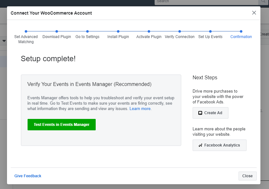Click Test Events in Events Manager button
The height and width of the screenshot is (189, 269).
[x=61, y=125]
